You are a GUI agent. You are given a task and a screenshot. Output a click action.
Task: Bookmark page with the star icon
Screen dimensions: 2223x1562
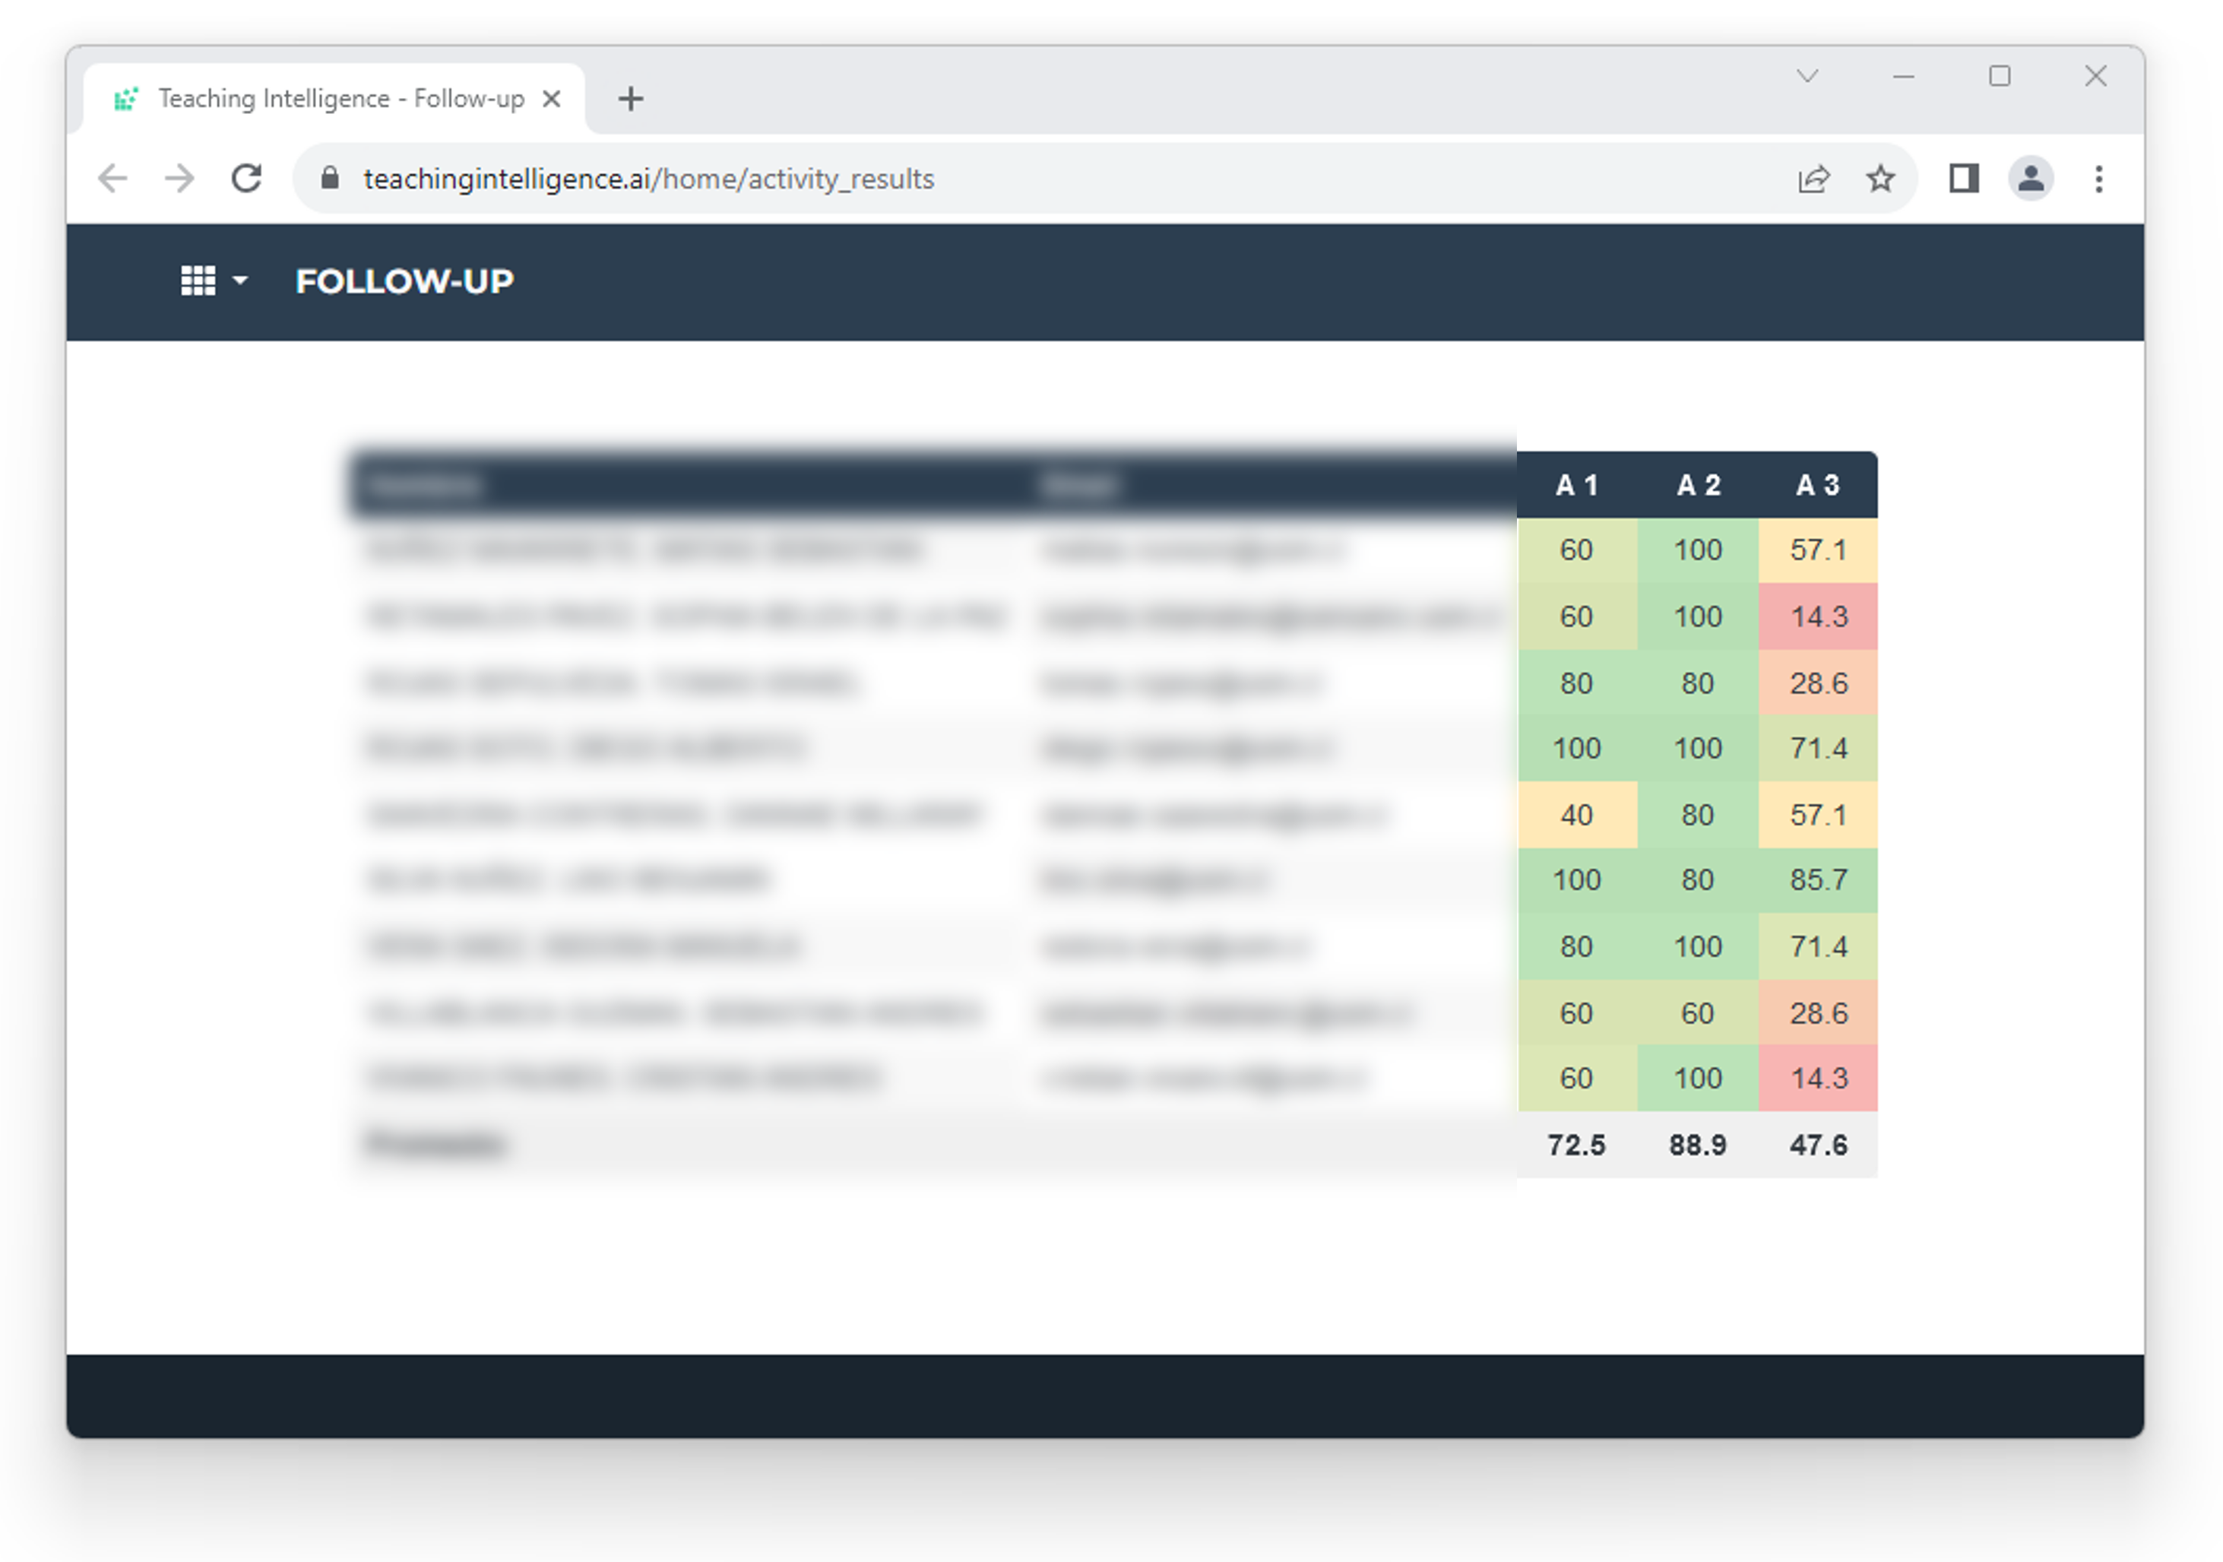click(x=1879, y=178)
